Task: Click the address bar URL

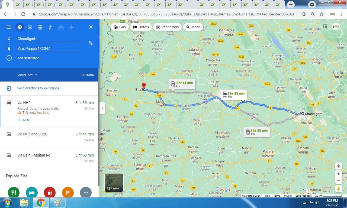Action: tap(168, 14)
